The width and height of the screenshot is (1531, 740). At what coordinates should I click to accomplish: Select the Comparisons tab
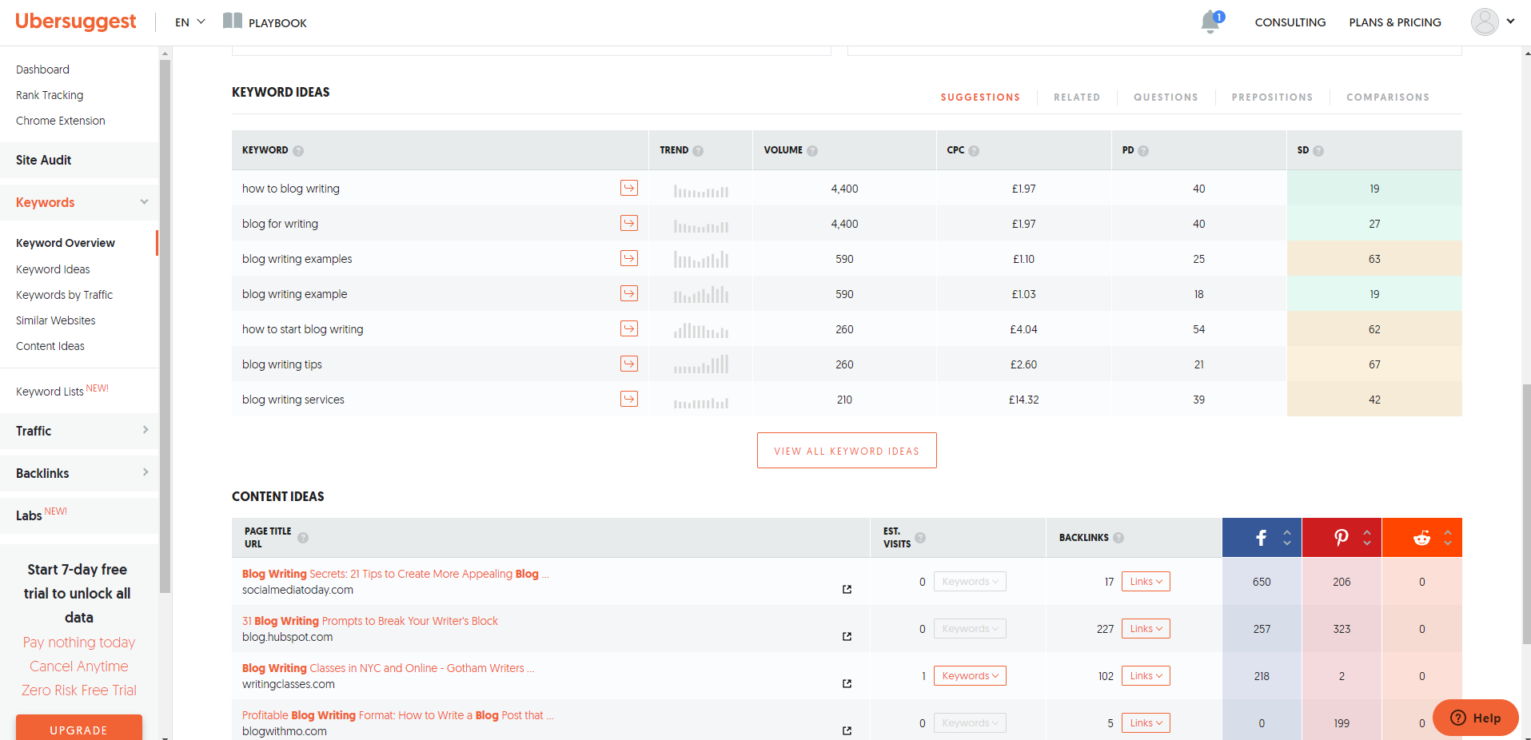(x=1387, y=97)
